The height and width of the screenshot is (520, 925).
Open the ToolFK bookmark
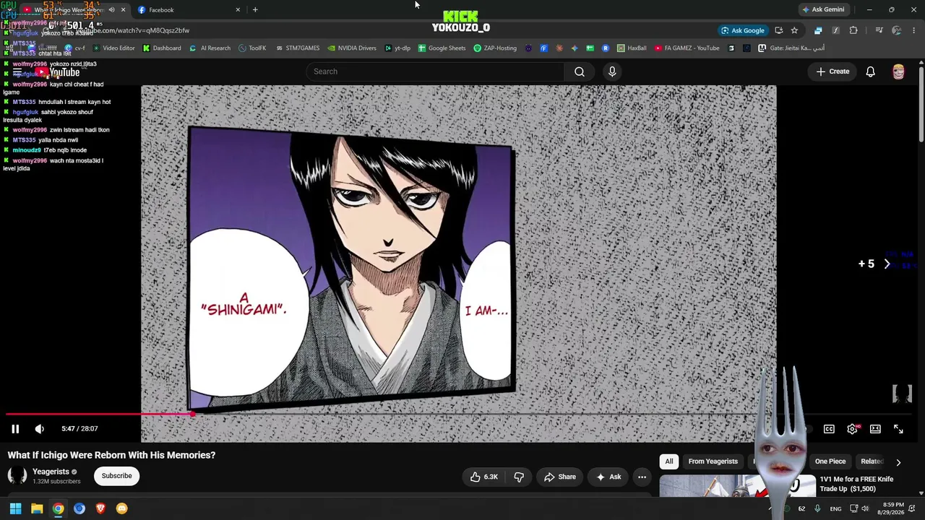pos(252,48)
